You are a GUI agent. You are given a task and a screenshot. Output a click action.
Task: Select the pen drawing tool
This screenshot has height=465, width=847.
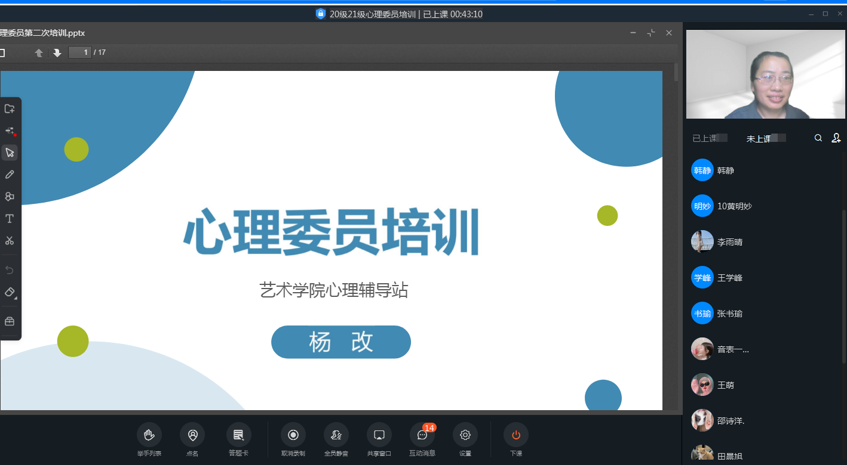tap(10, 175)
